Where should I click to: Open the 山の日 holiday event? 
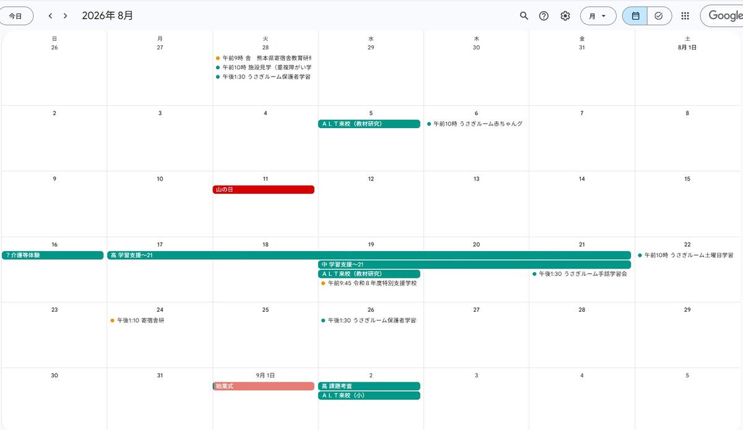(264, 189)
